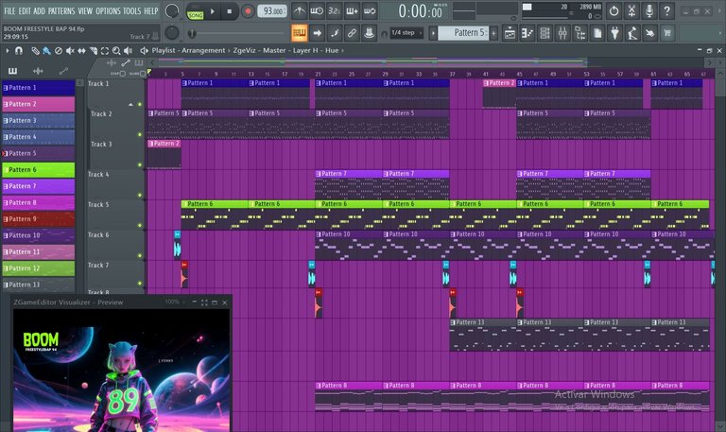Open the FILE menu
The width and height of the screenshot is (726, 432).
[x=9, y=10]
